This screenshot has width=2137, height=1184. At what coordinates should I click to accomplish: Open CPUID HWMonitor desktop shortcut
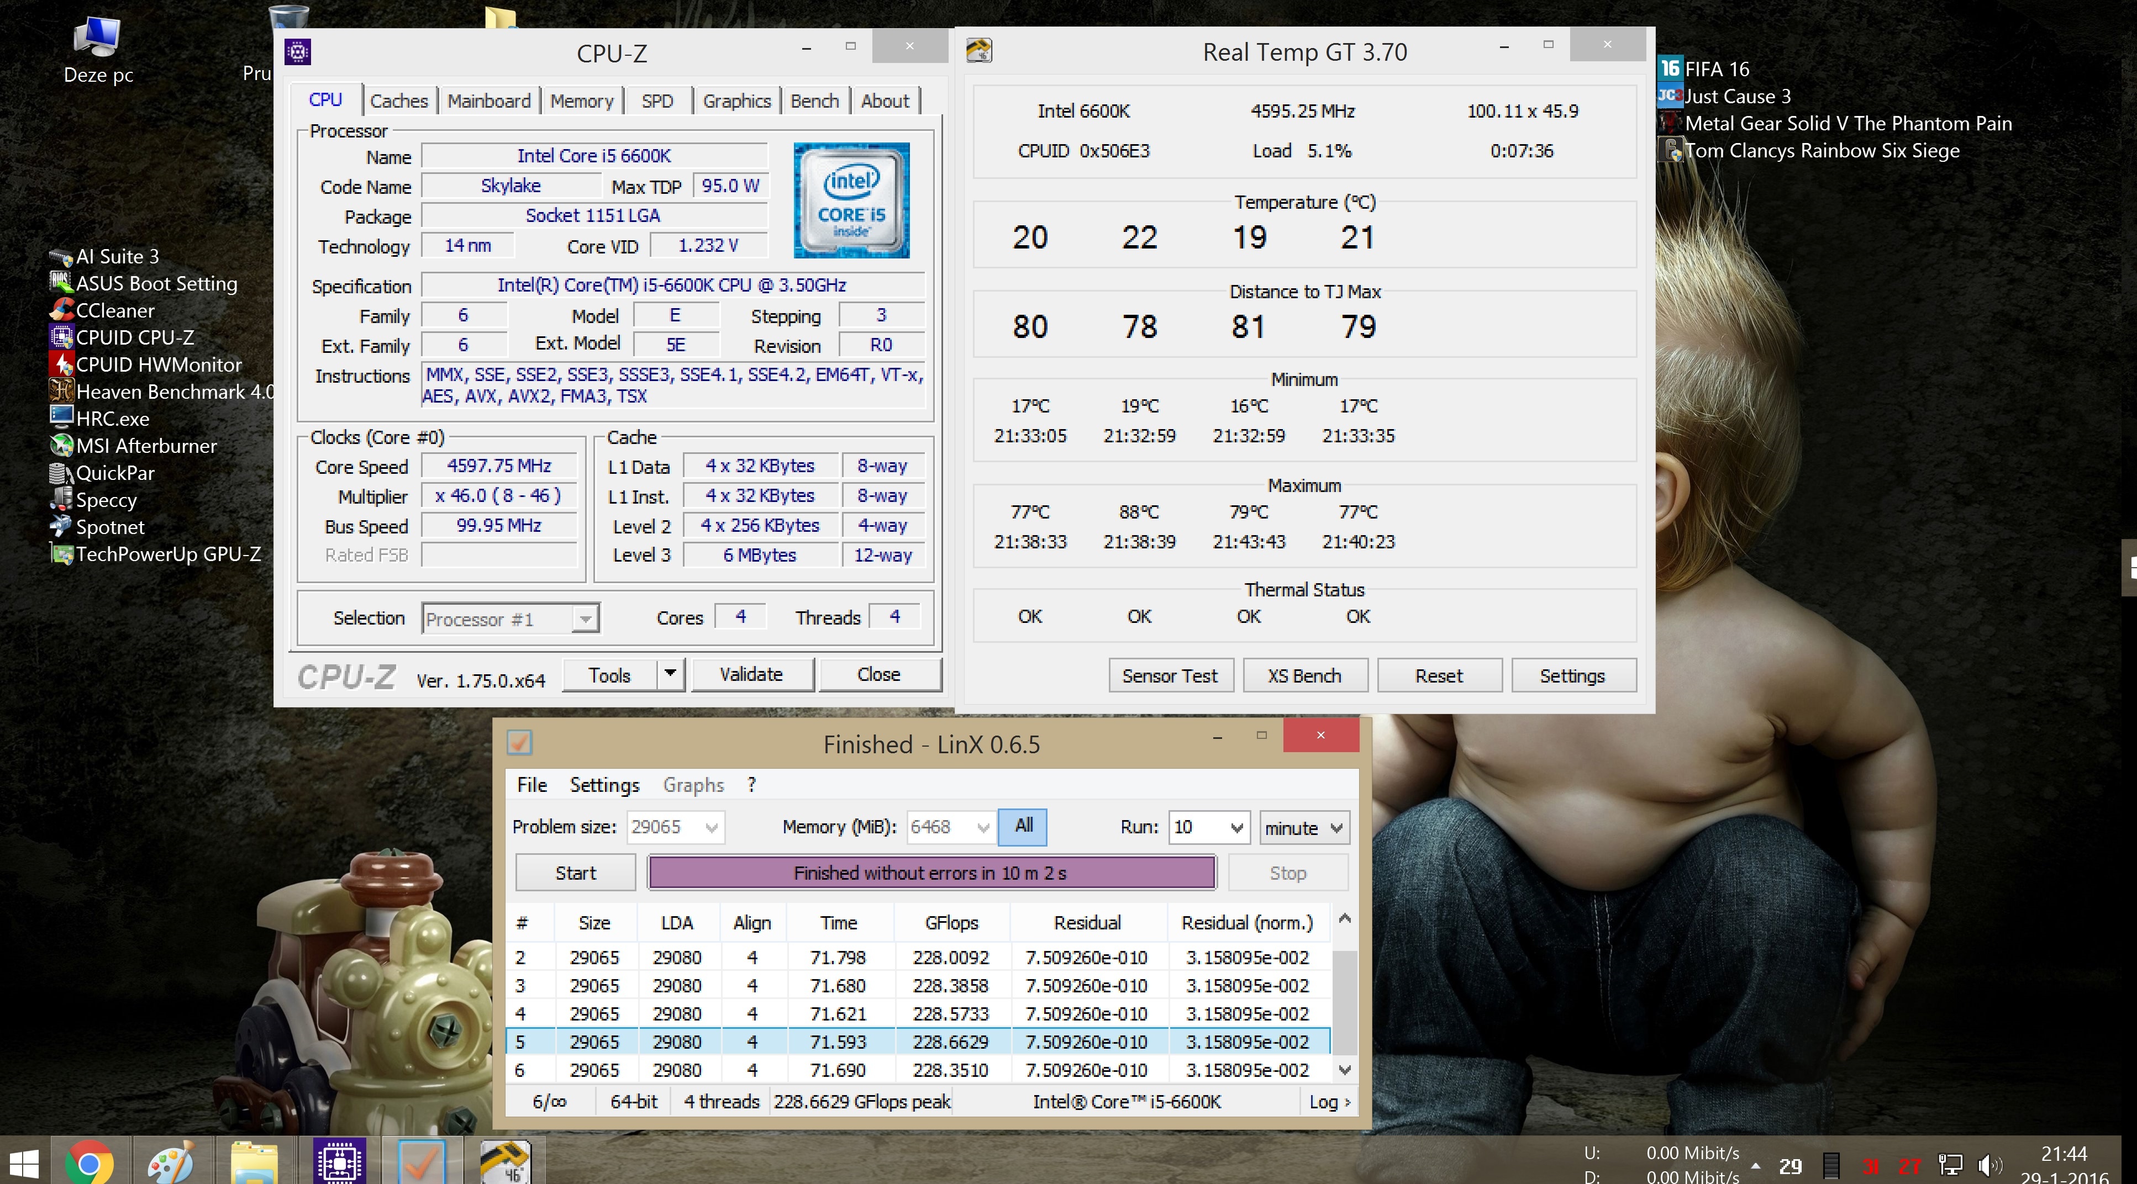coord(157,365)
